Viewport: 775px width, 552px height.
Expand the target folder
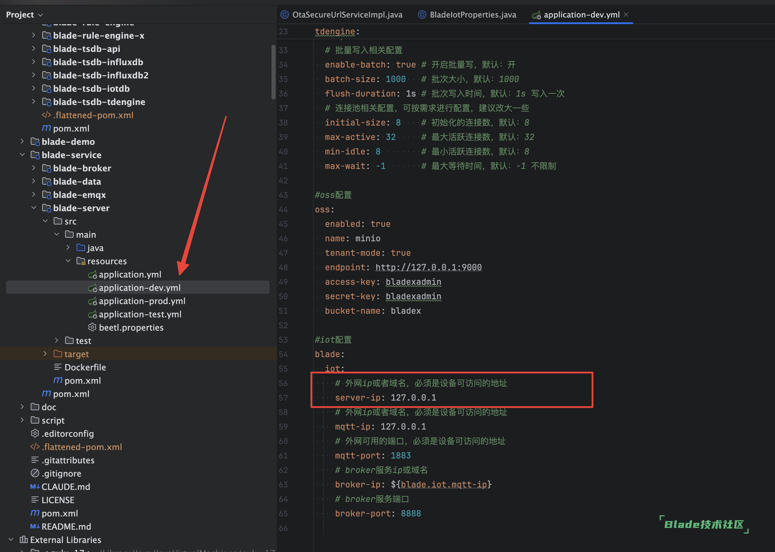[x=45, y=354]
